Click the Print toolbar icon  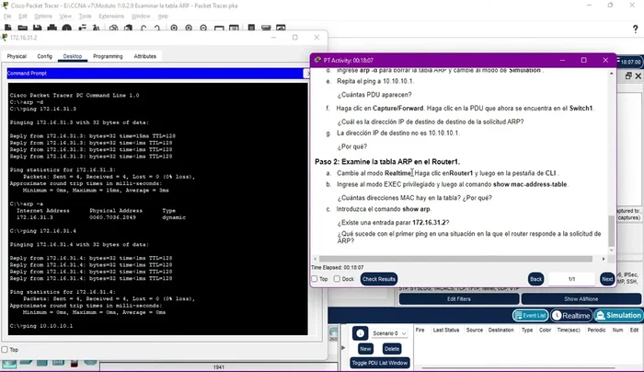(52, 28)
